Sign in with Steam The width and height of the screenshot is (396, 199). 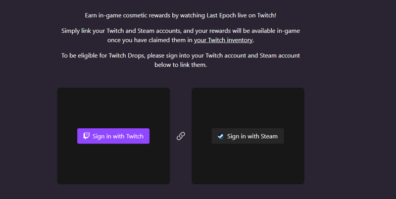pos(248,136)
